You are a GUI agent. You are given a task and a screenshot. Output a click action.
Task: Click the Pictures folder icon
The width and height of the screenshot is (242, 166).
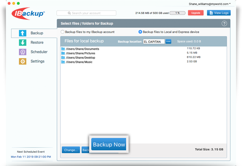(63, 53)
